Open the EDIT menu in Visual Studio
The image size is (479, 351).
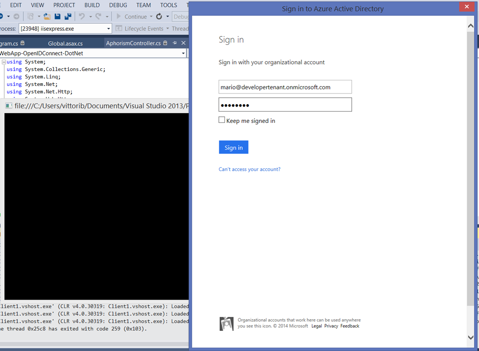pos(15,5)
